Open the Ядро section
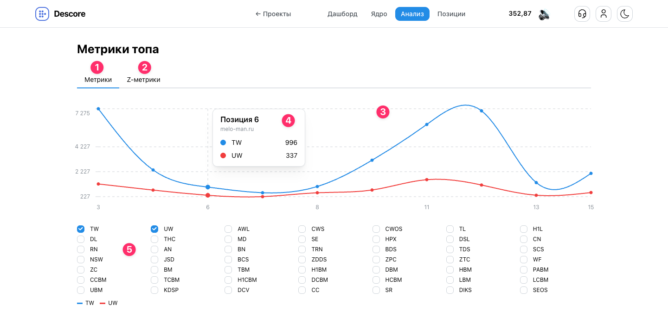This screenshot has width=668, height=323. coord(379,14)
